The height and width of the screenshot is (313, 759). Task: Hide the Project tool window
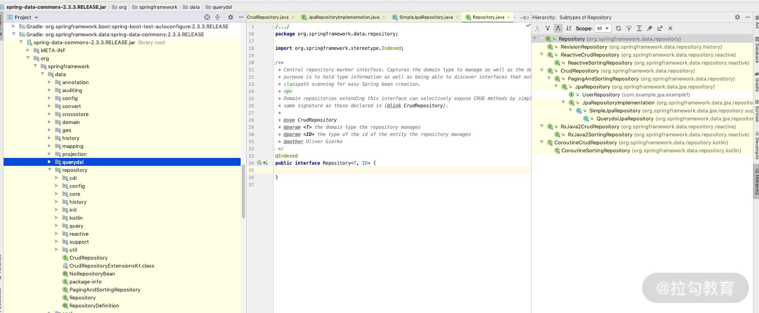point(241,17)
